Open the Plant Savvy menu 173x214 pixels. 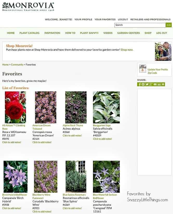(89, 33)
